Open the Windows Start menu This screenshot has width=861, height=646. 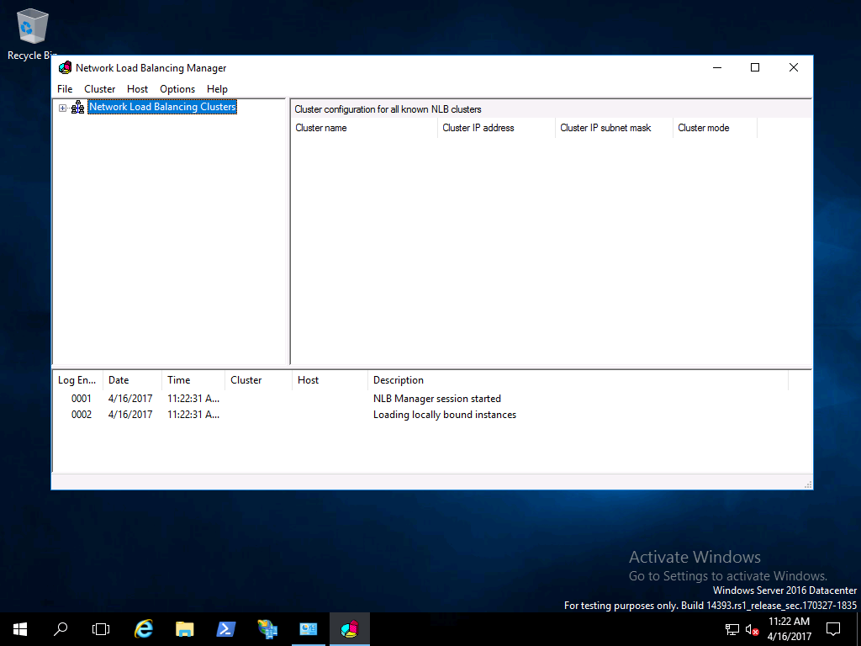[20, 629]
